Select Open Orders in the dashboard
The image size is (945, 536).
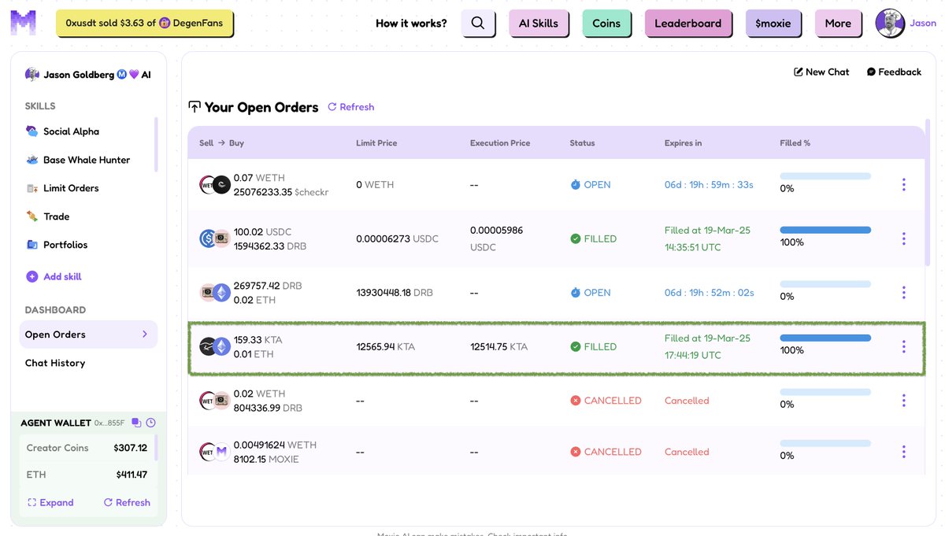tap(88, 335)
